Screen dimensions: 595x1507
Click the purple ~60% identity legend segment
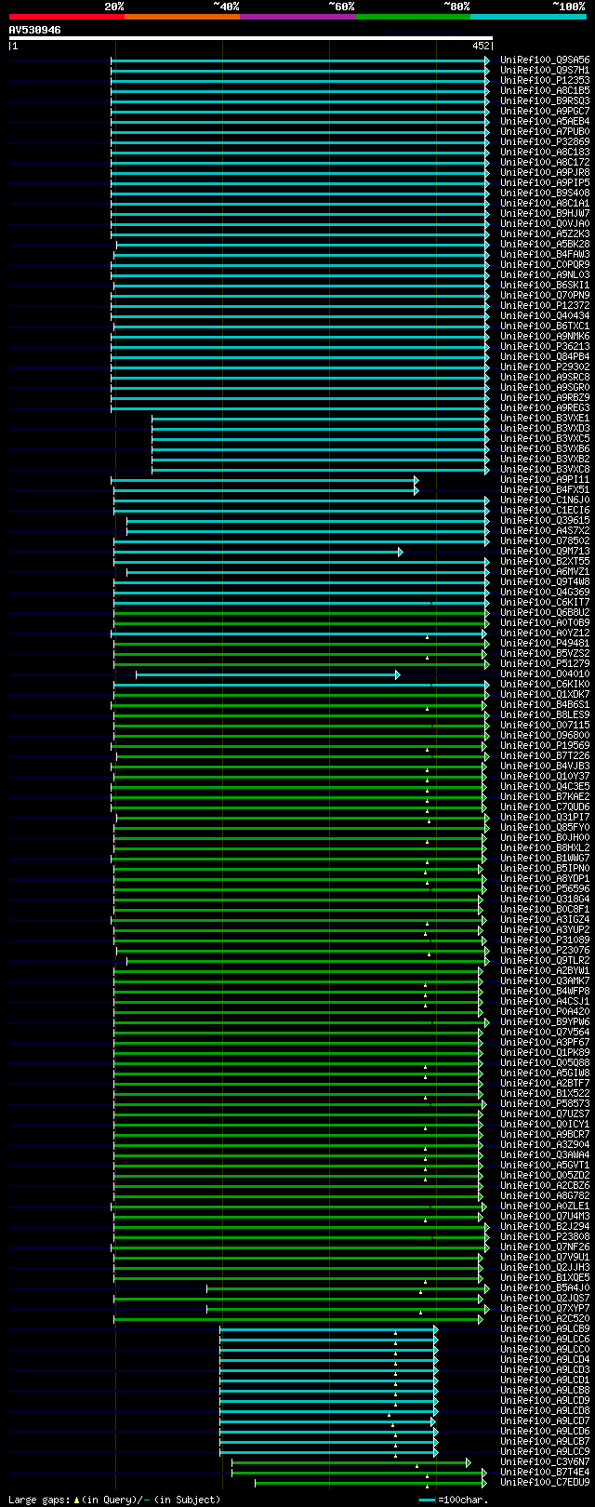click(x=297, y=17)
